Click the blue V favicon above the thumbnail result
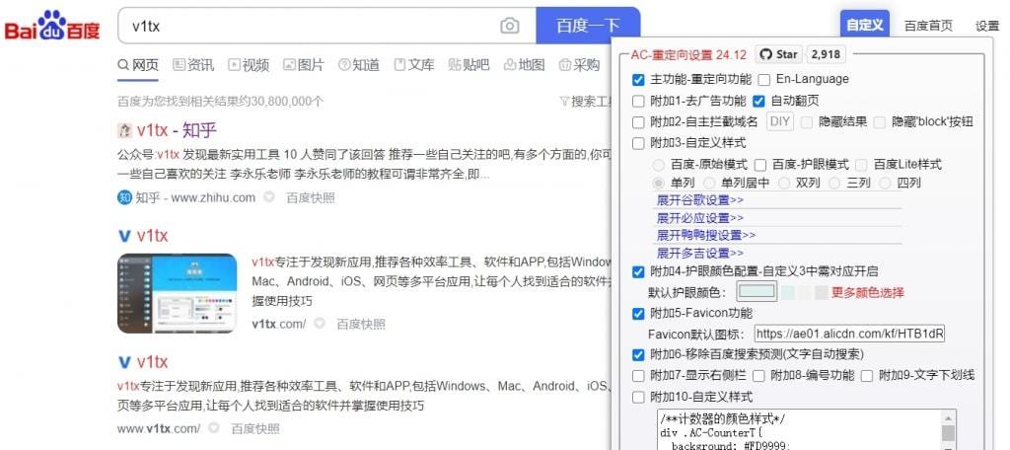Screen dimensions: 1010x450 coord(124,236)
